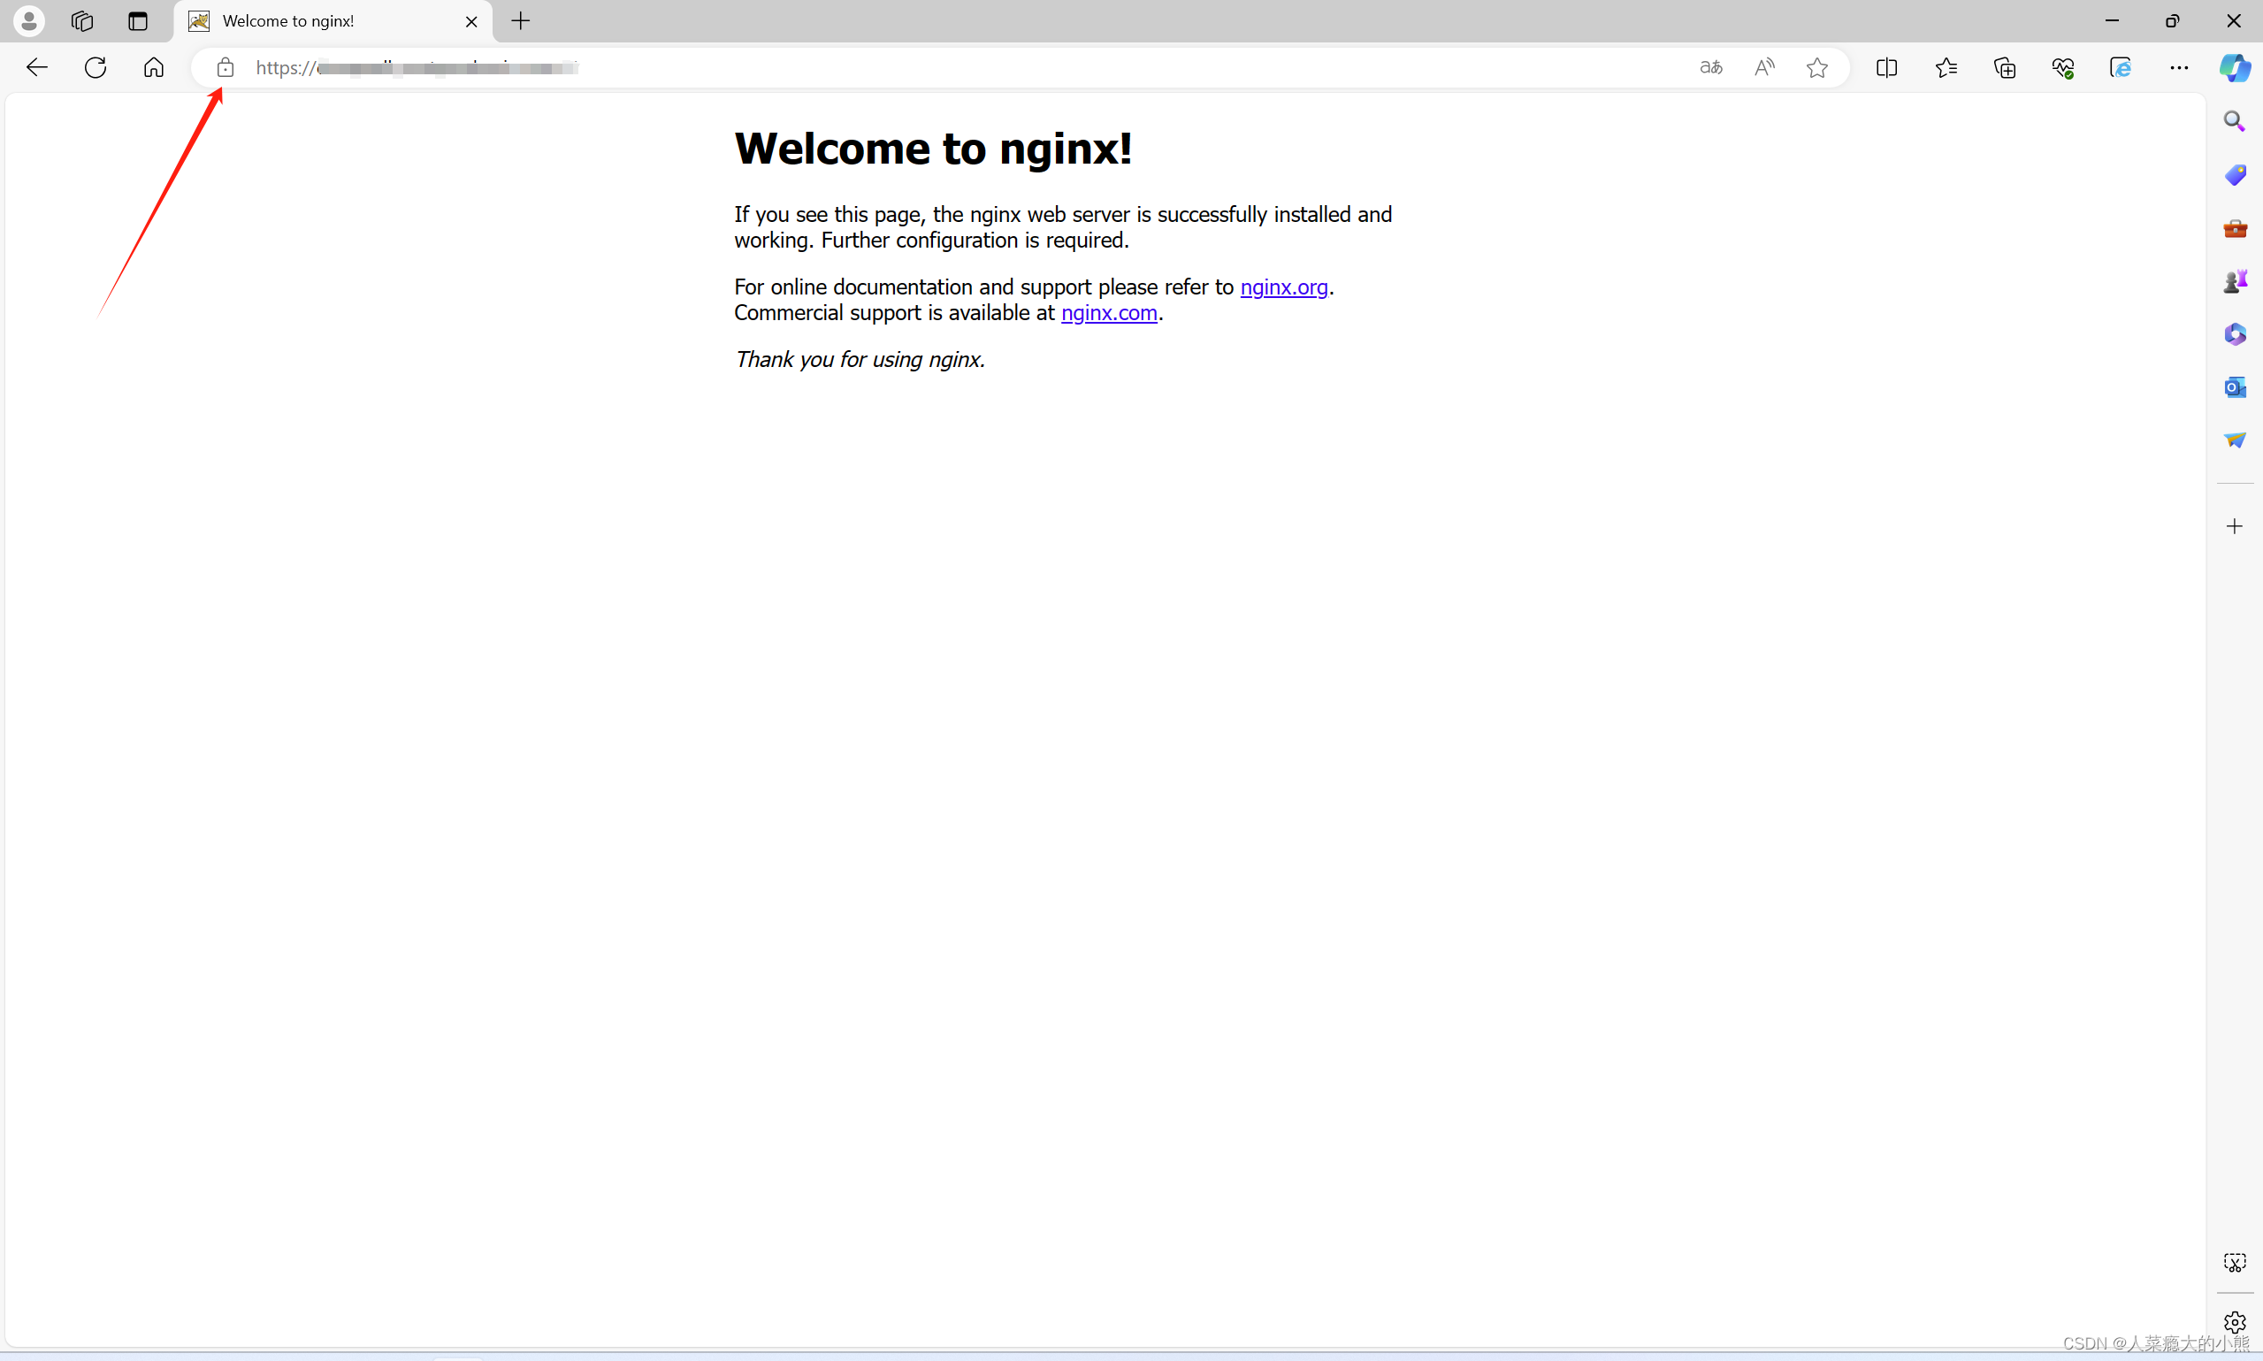The image size is (2263, 1361).
Task: Open sidebar screenshot tool icon
Action: [x=2235, y=1263]
